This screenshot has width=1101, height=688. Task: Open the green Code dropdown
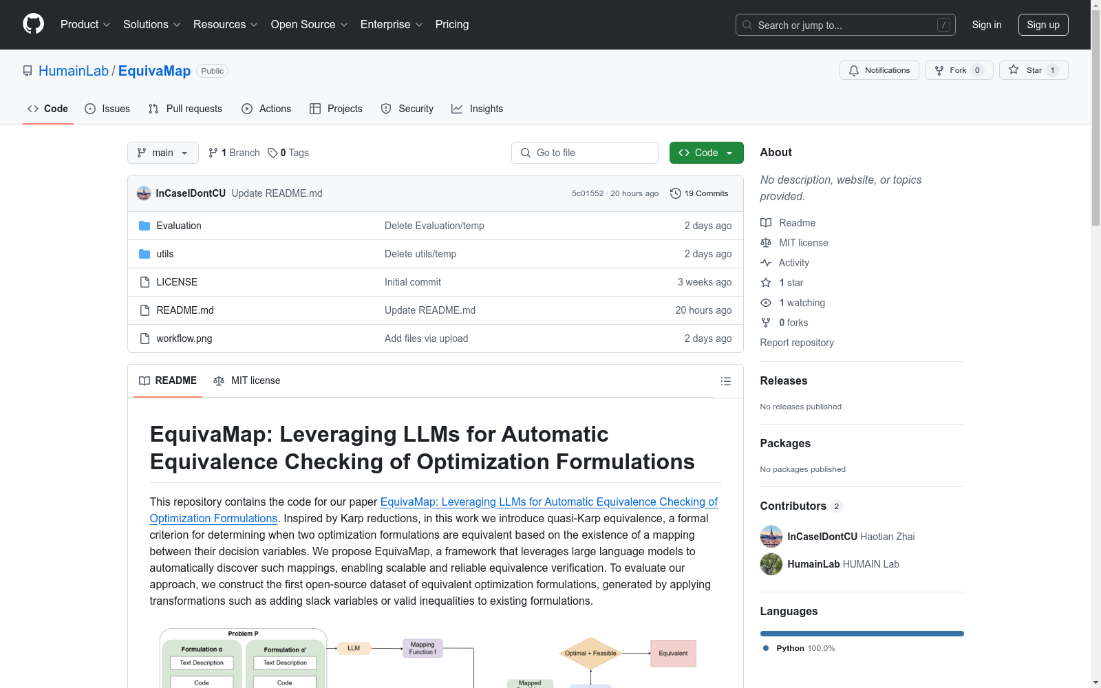pyautogui.click(x=706, y=153)
